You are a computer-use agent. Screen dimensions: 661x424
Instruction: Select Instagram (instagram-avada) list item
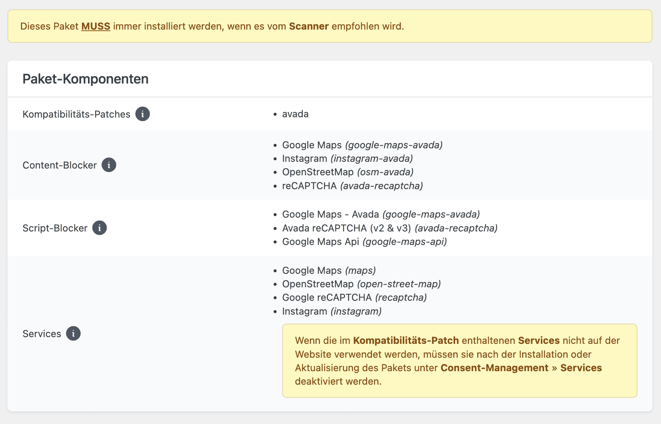click(347, 158)
